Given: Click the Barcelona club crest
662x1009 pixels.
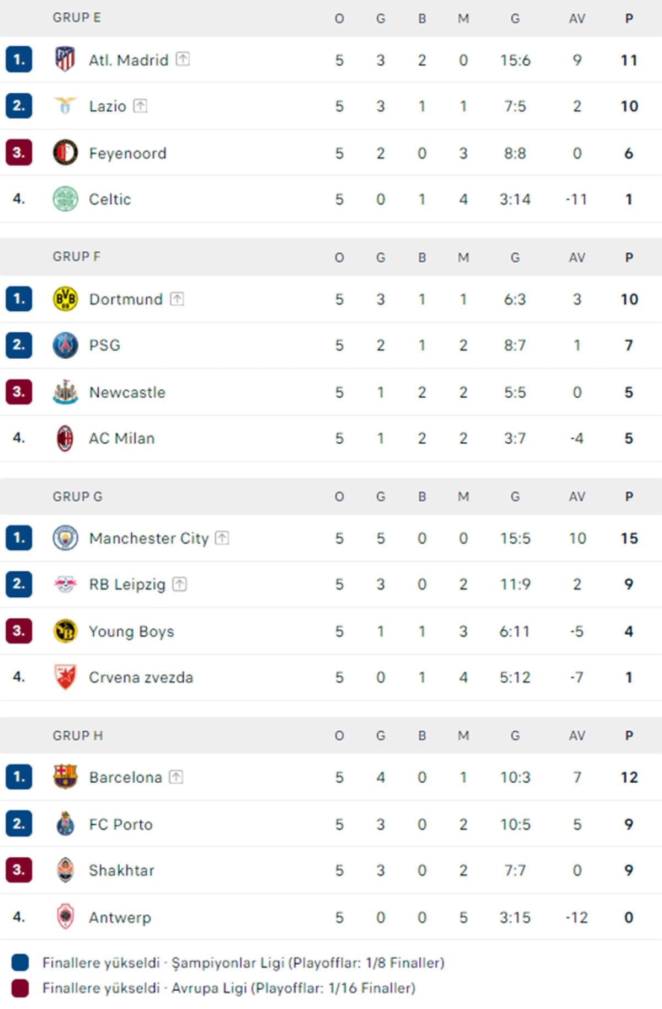Looking at the screenshot, I should coord(65,777).
